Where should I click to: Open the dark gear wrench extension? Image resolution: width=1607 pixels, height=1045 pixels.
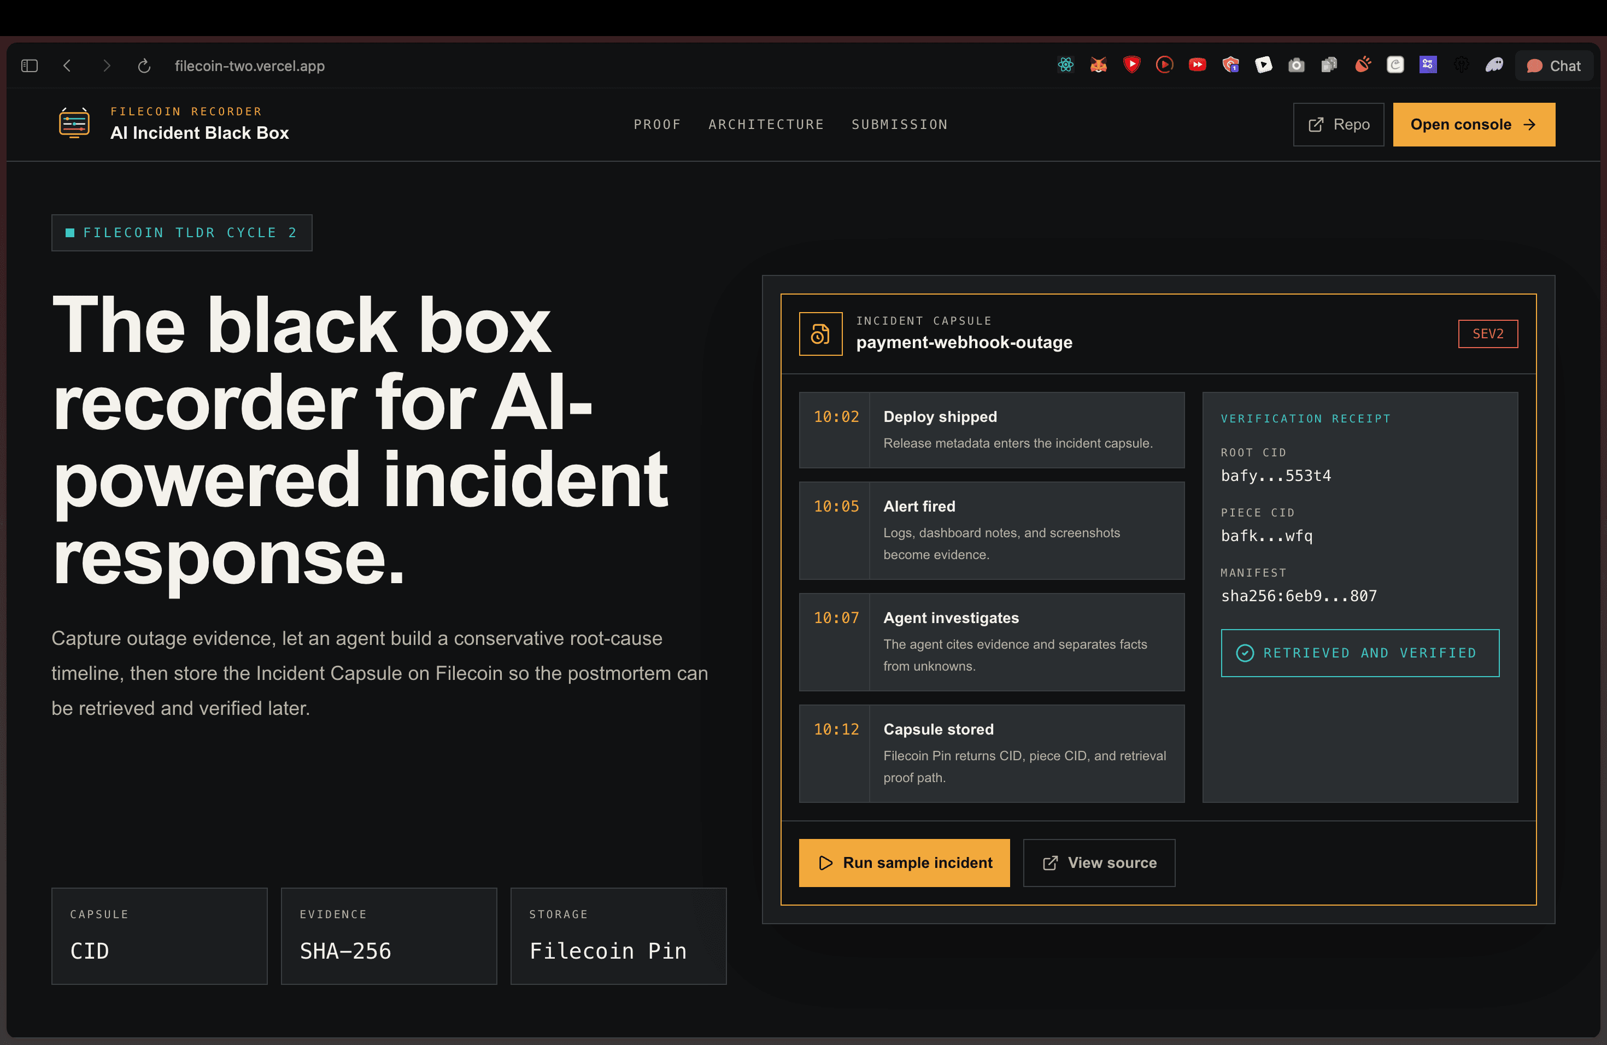coord(1461,65)
